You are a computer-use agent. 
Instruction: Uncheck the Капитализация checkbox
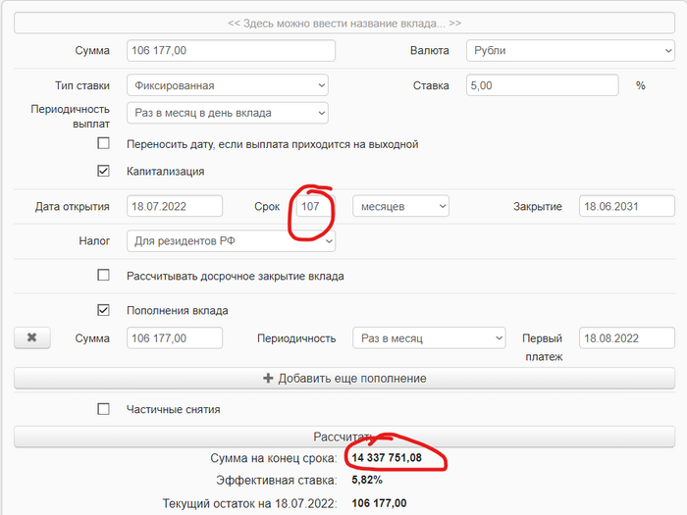(x=103, y=171)
